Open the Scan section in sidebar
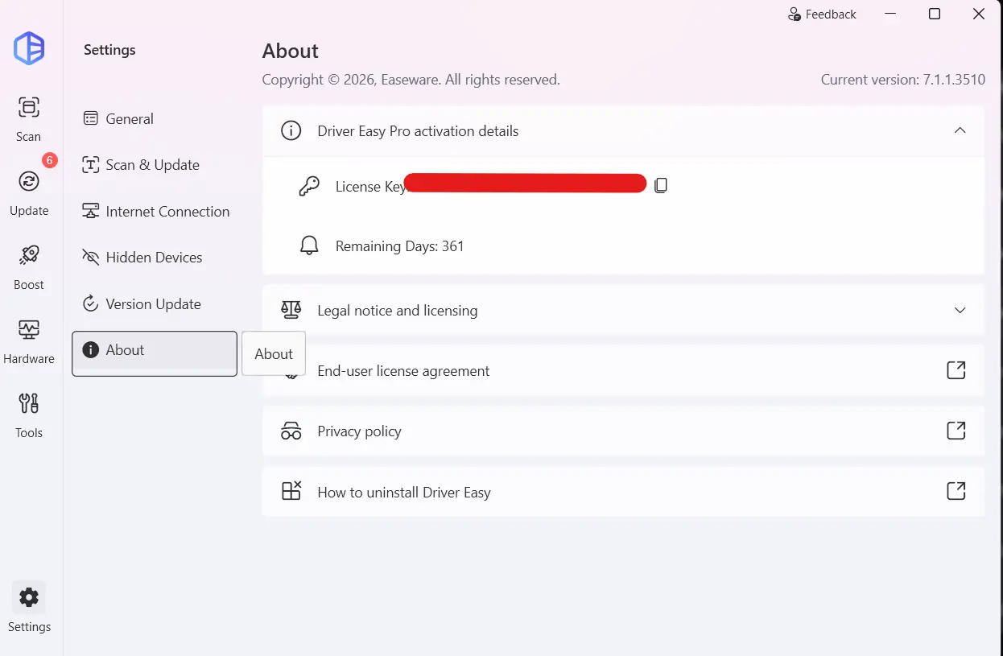 tap(29, 119)
